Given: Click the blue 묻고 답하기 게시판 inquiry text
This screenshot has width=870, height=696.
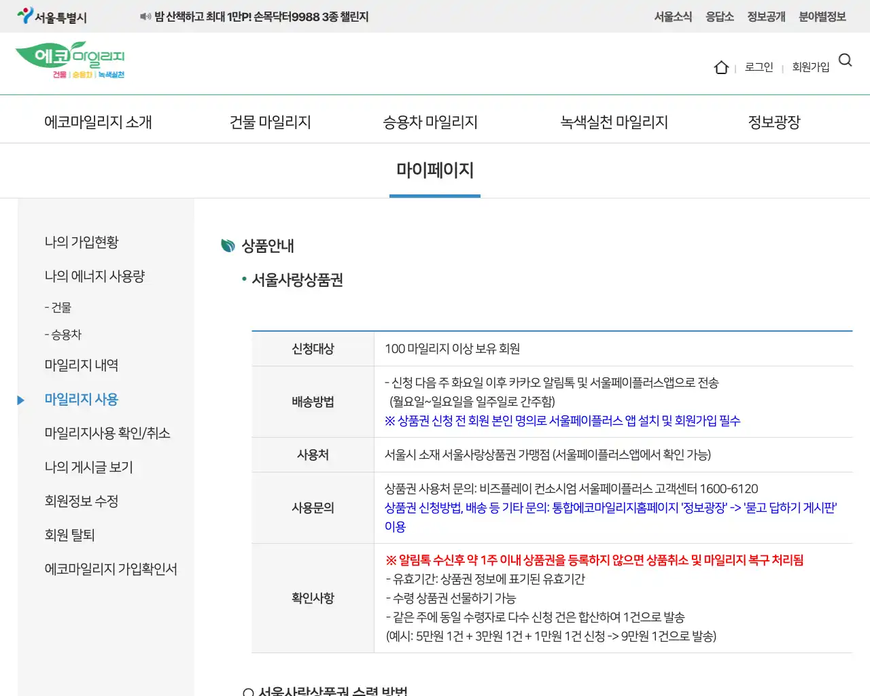Looking at the screenshot, I should coord(610,517).
